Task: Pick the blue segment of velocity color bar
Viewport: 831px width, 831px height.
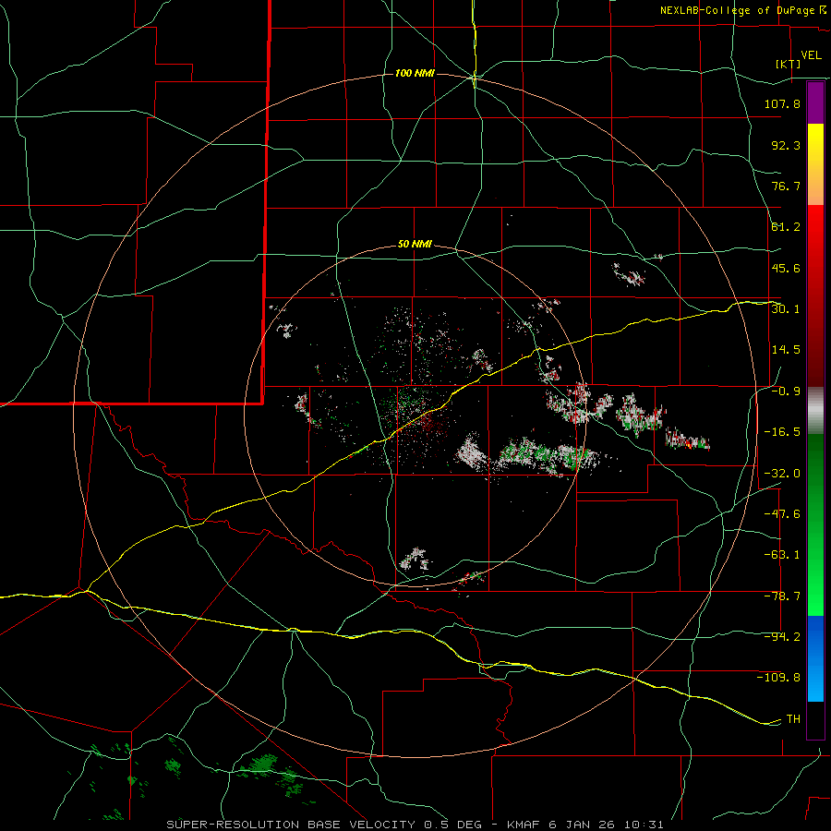Action: (815, 658)
